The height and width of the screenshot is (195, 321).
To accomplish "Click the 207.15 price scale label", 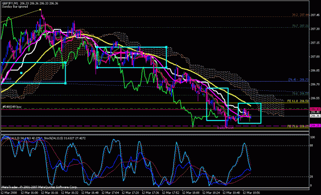I will [x=315, y=43].
